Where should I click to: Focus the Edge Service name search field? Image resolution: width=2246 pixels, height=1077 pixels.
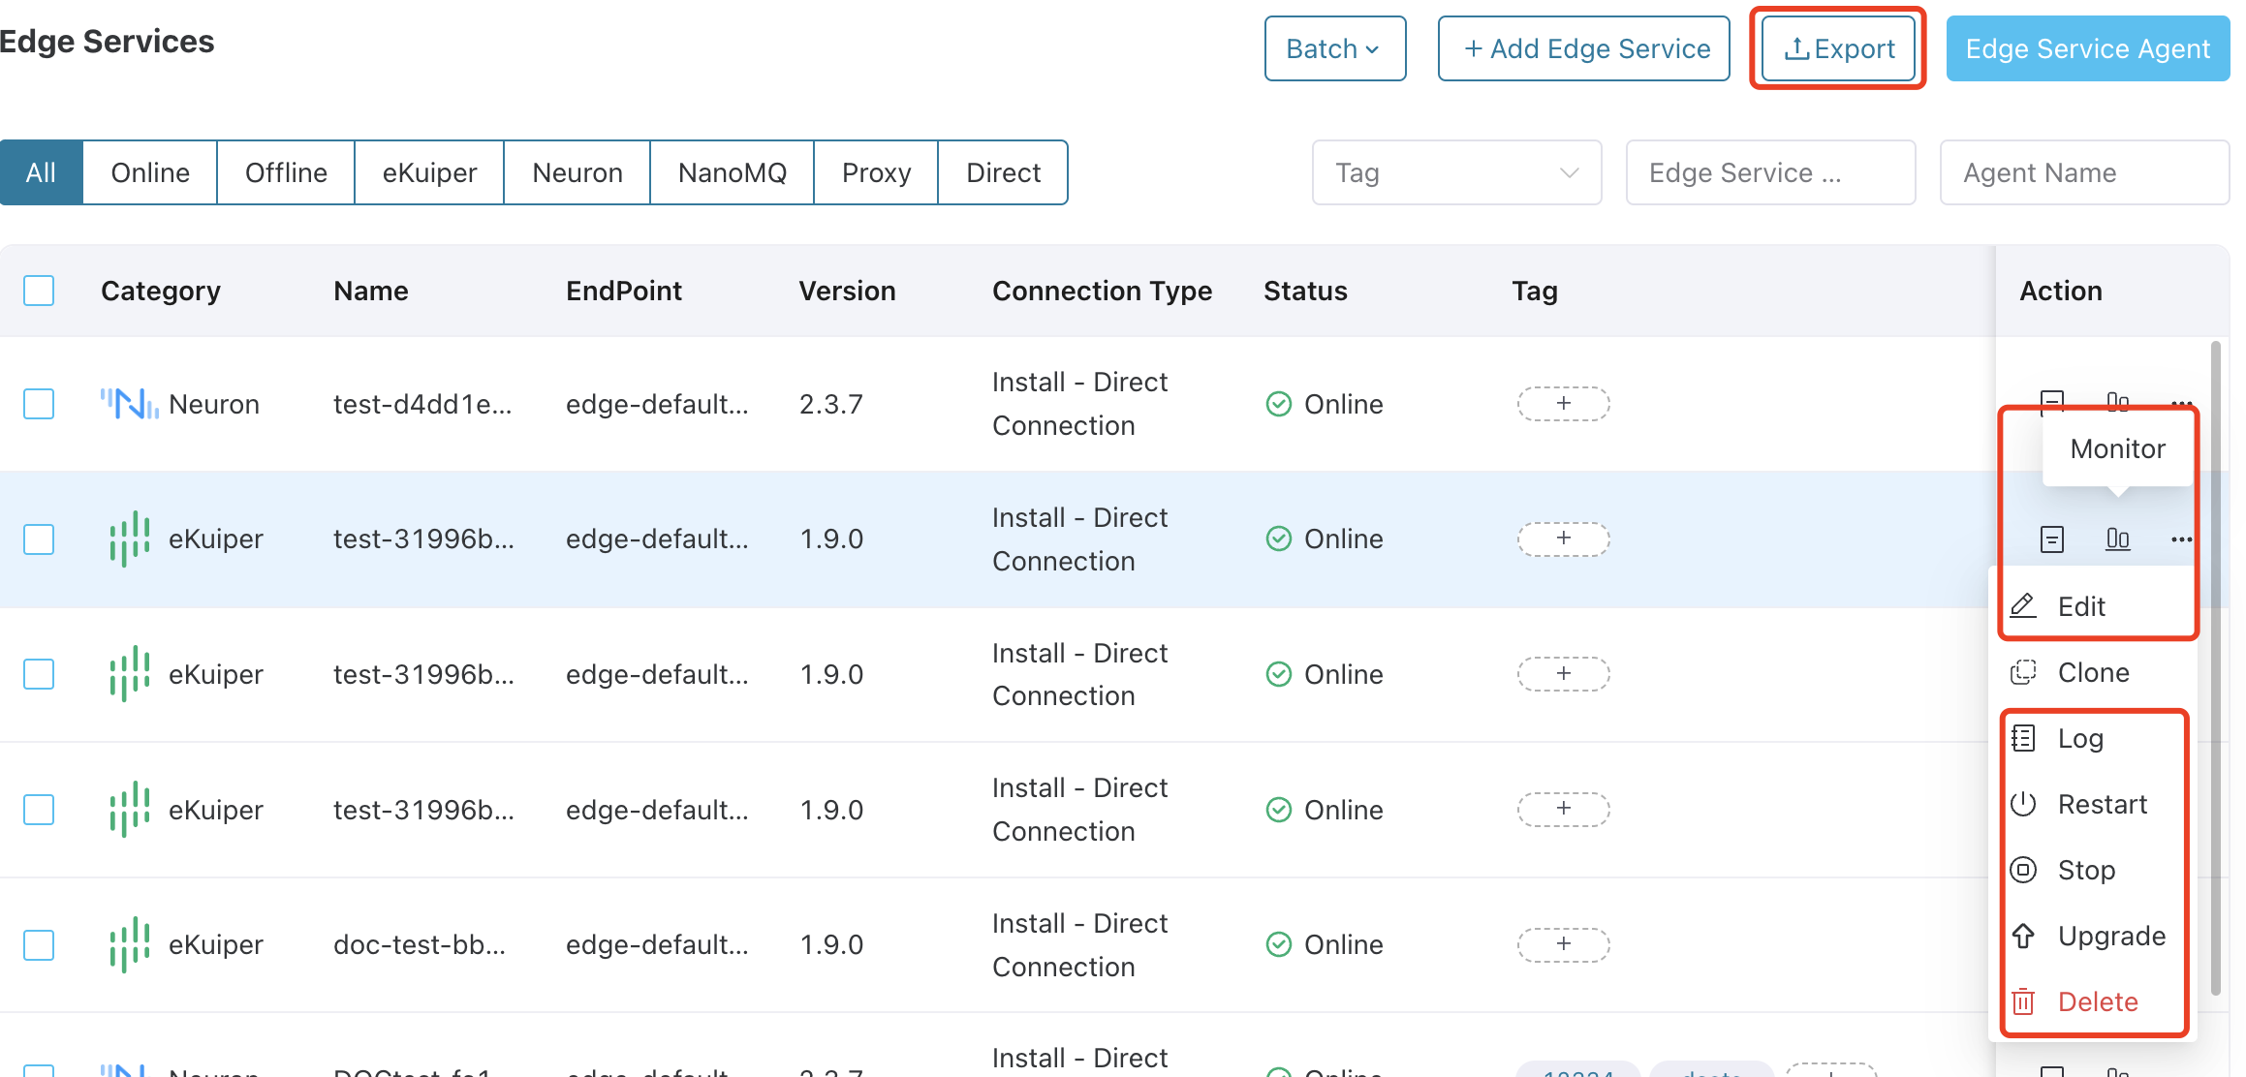(1770, 172)
